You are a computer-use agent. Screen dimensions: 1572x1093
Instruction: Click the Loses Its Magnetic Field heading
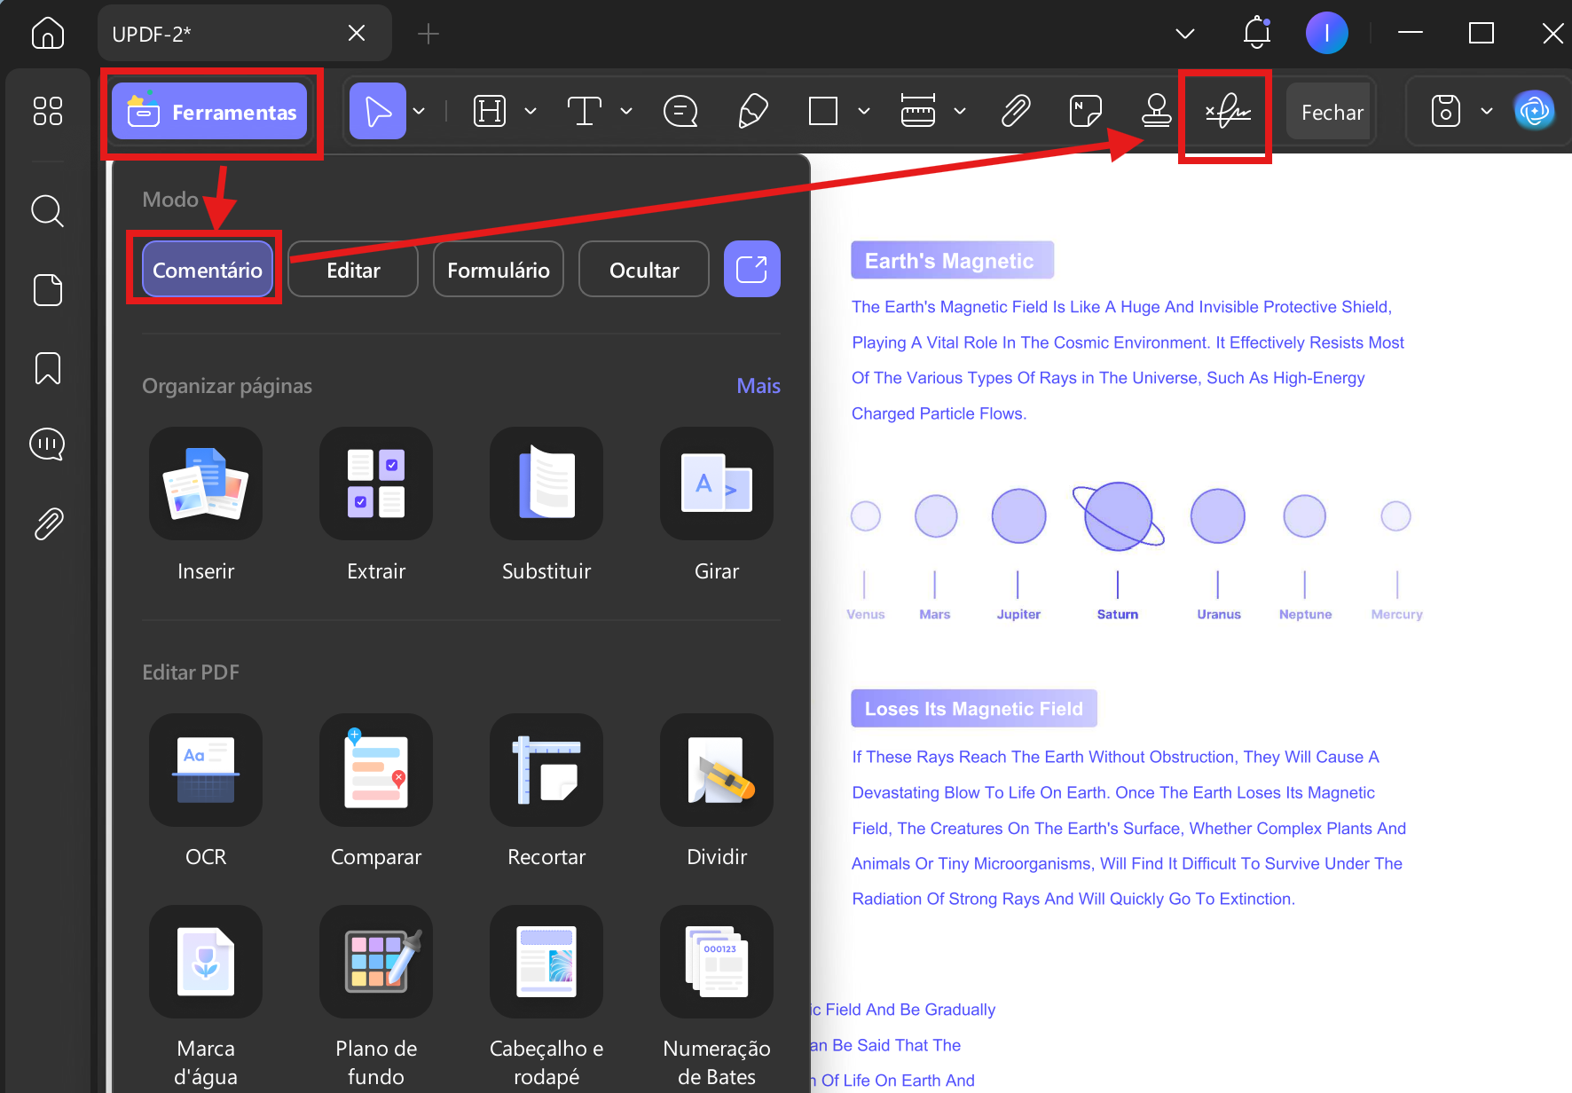pos(974,708)
